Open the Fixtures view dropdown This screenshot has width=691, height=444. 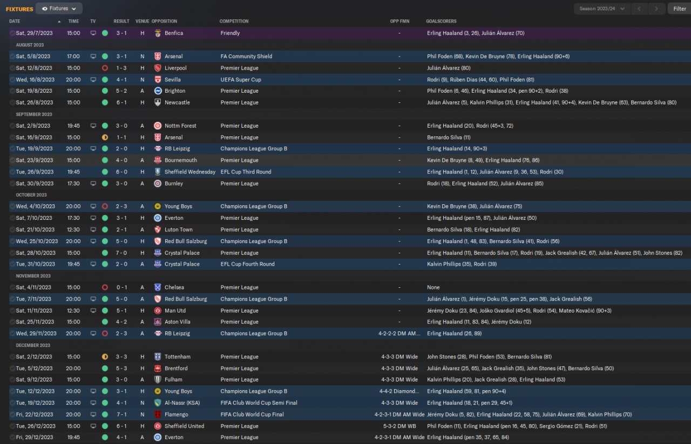[59, 9]
